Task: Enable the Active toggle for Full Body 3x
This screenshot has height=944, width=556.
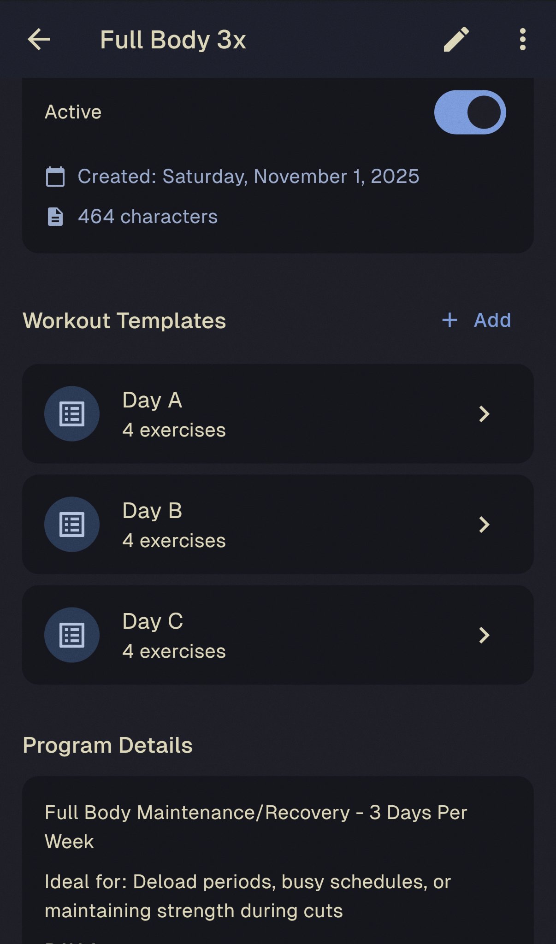Action: tap(470, 112)
